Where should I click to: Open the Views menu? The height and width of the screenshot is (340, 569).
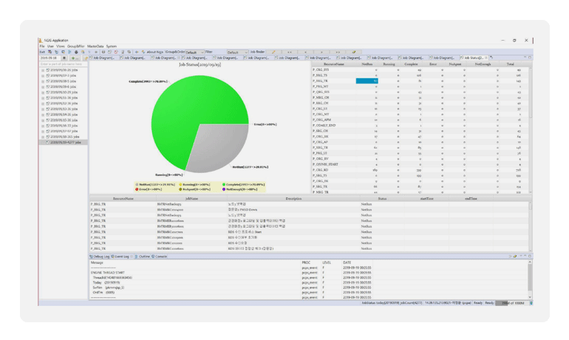tap(61, 47)
